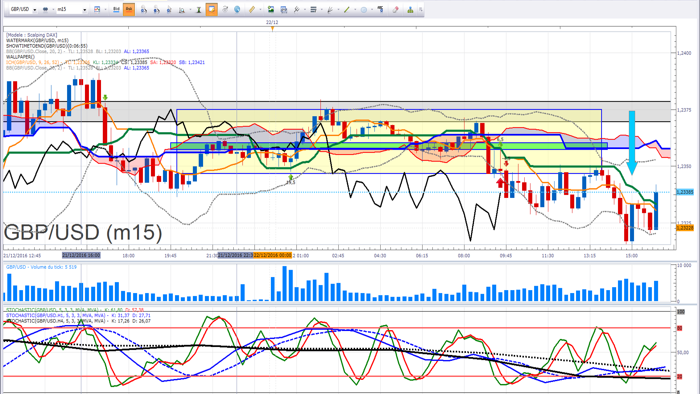The width and height of the screenshot is (700, 394).
Task: Toggle the highlighted note annotation tool
Action: pyautogui.click(x=211, y=9)
